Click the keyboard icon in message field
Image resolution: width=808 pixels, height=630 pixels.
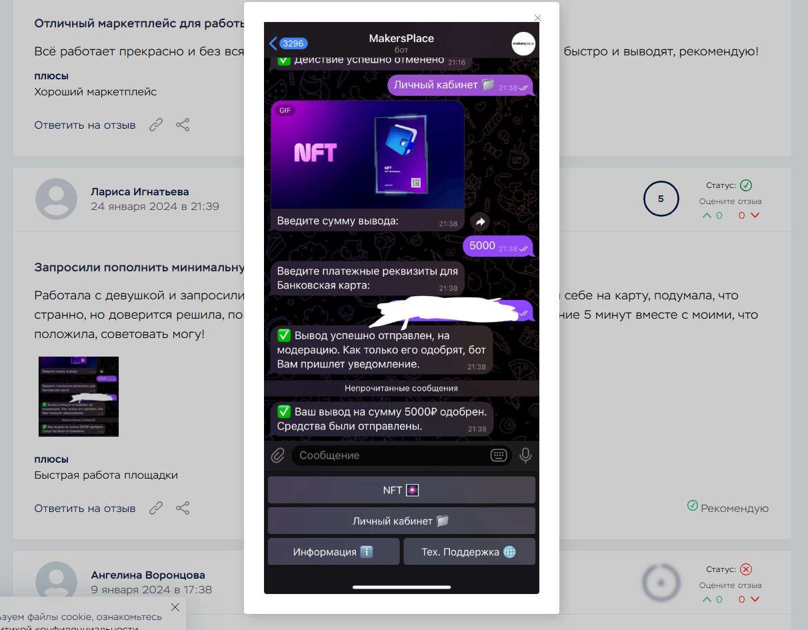point(499,455)
